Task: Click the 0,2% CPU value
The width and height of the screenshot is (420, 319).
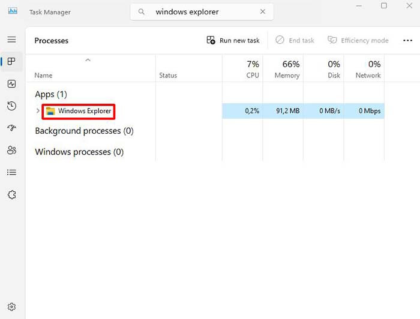Action: pyautogui.click(x=252, y=111)
